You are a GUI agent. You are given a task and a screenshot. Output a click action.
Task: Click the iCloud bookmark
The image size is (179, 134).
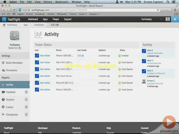[29, 14]
